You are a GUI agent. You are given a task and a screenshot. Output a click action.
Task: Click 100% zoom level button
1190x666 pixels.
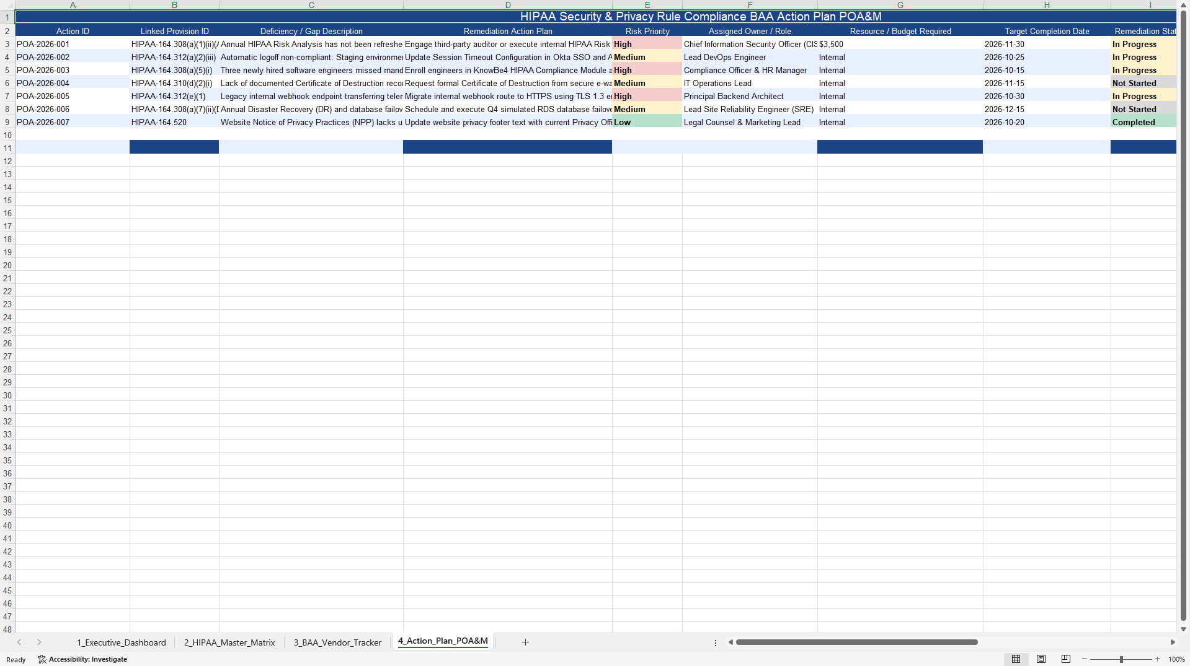[x=1176, y=659]
